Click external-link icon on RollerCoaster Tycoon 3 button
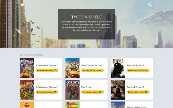Viewport: 173px width, 108px height. point(54,70)
